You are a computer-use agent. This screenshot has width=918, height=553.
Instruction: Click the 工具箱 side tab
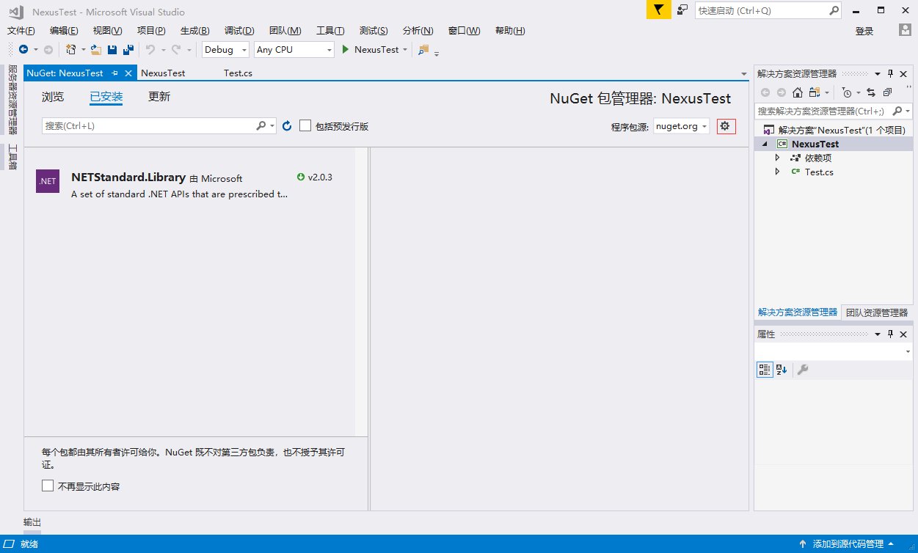point(12,156)
